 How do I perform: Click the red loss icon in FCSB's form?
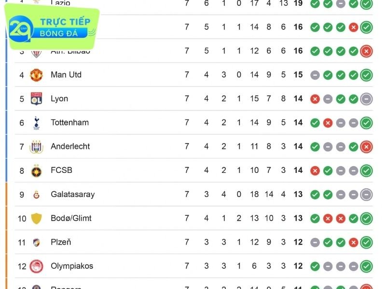(x=315, y=171)
